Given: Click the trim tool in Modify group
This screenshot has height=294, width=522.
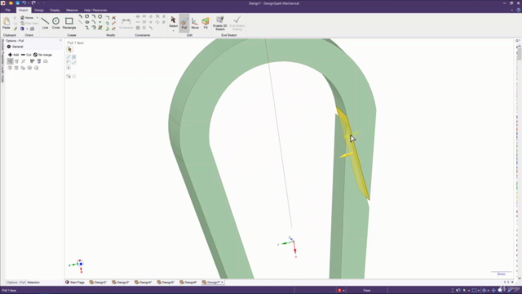Looking at the screenshot, I should [x=114, y=17].
